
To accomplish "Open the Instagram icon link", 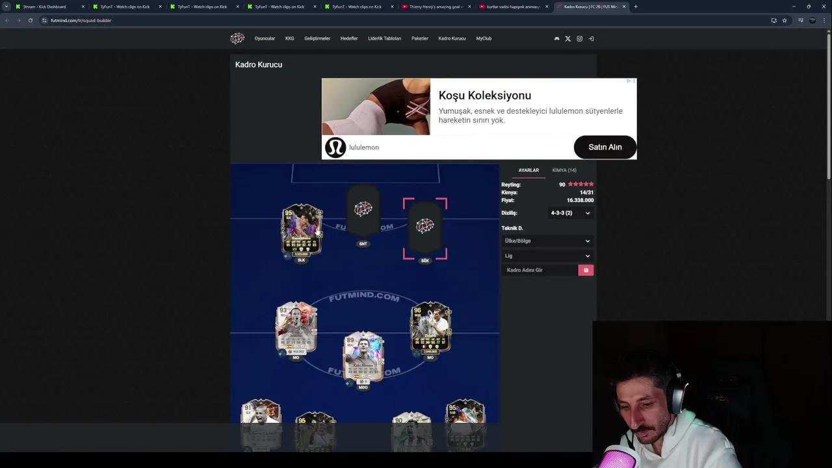I will [579, 38].
